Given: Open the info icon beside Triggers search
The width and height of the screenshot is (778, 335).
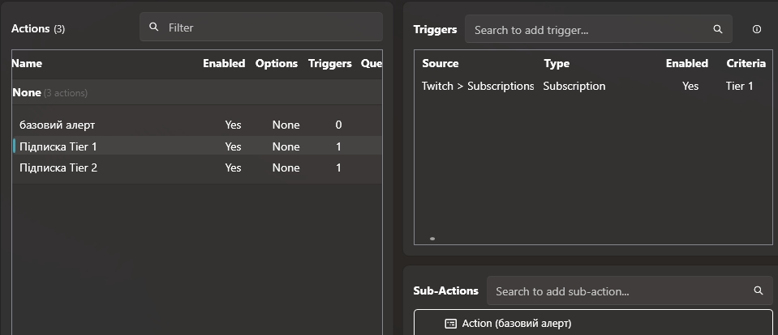Looking at the screenshot, I should pos(757,29).
